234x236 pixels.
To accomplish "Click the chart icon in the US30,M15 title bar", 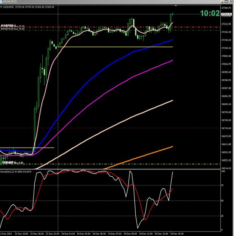I will [x=1, y=2].
